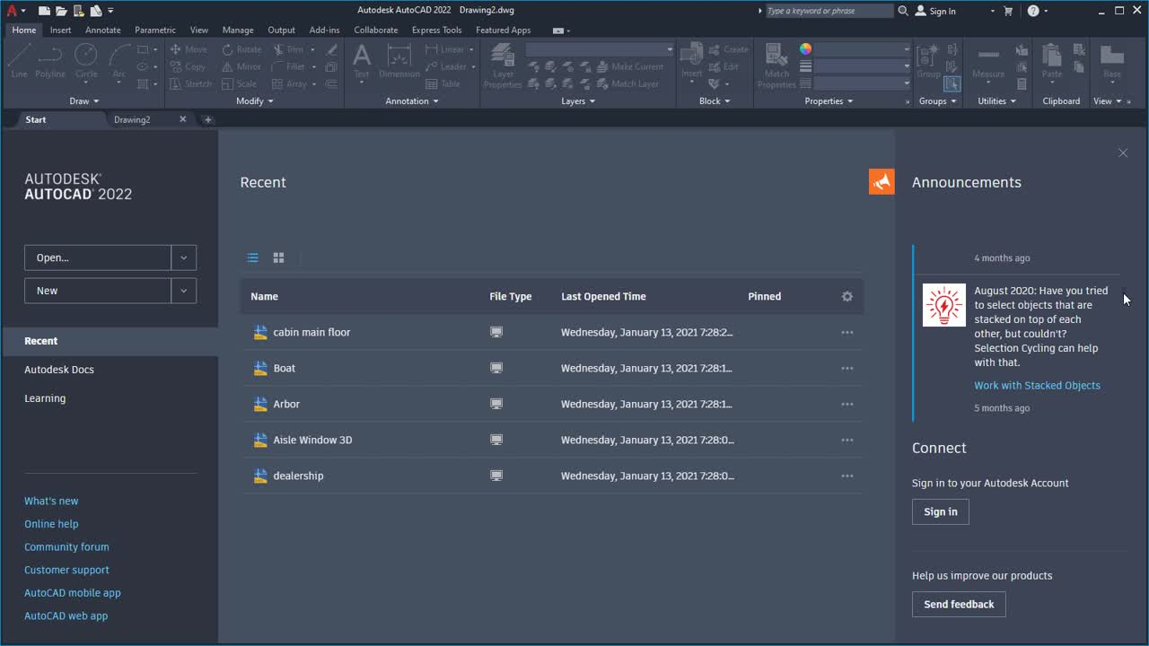
Task: Click the Sign in button
Action: pos(940,511)
